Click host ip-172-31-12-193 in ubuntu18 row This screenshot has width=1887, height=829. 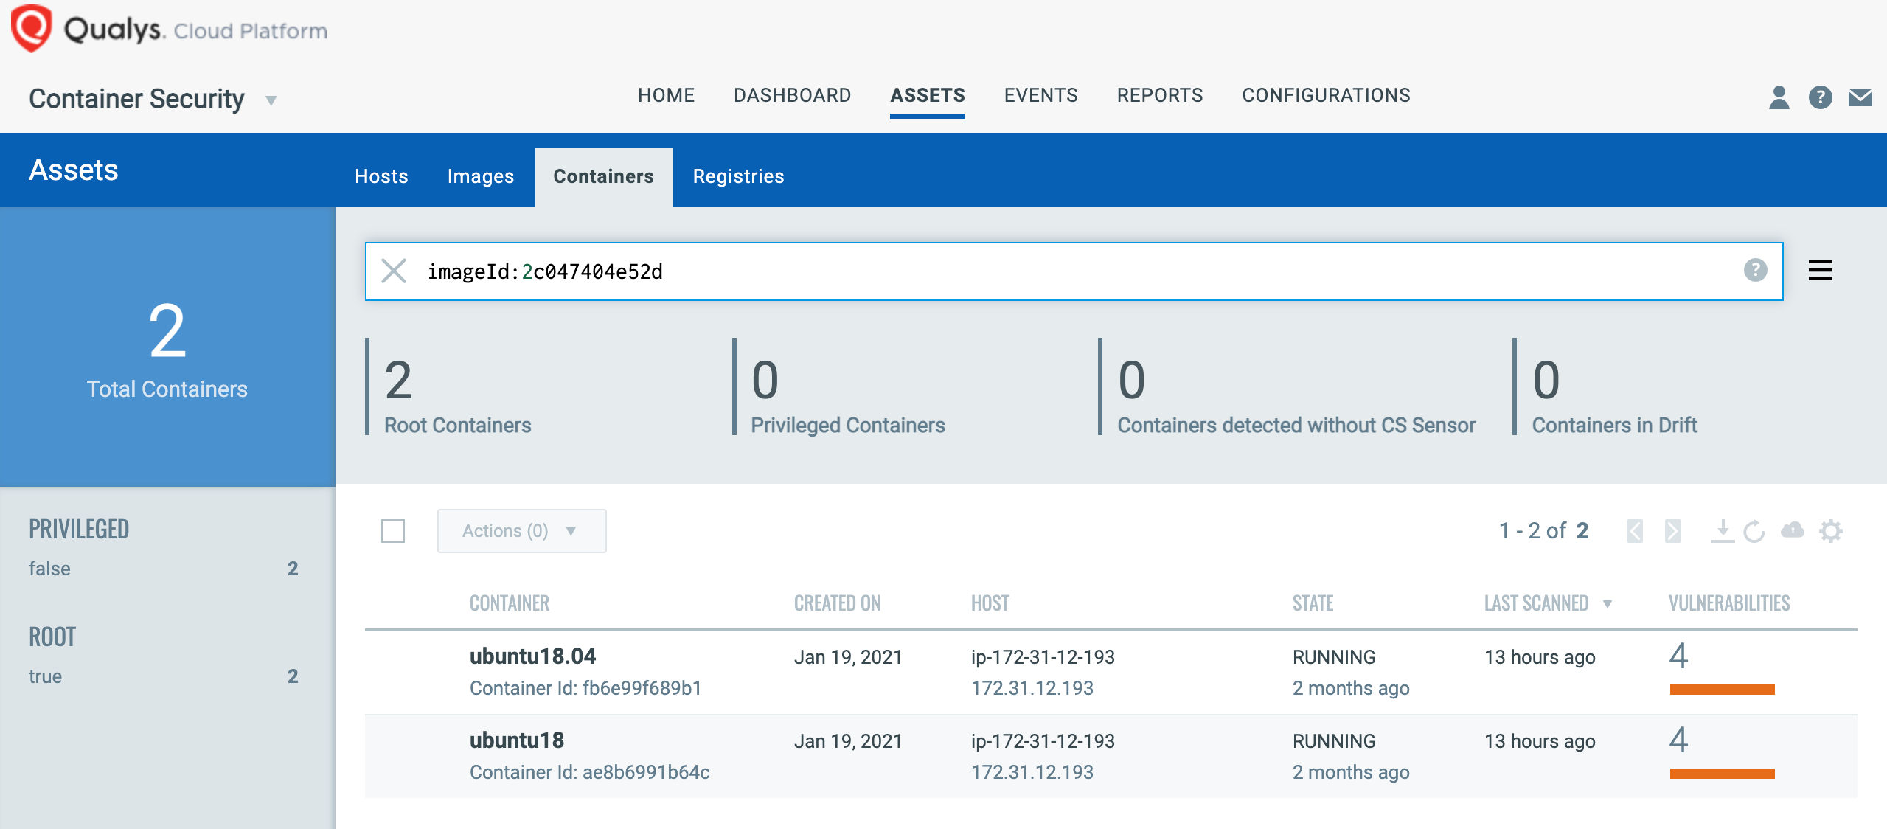[x=1042, y=741]
